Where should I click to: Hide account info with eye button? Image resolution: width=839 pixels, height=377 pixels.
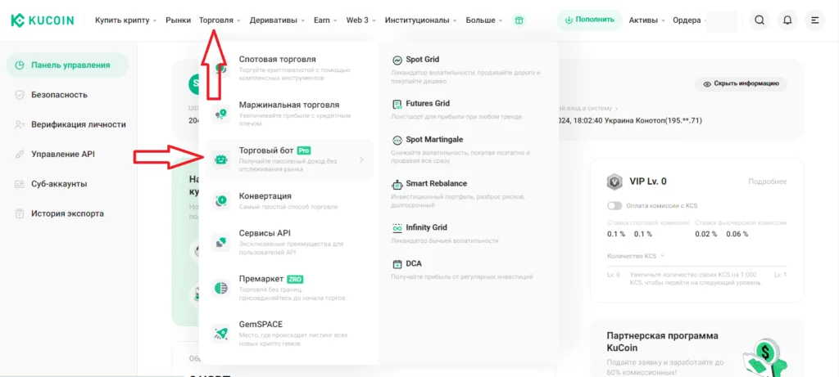[741, 84]
